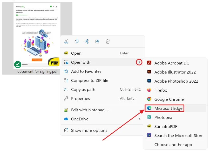This screenshot has height=152, width=210.
Task: Open with SumatraPDF in submenu
Action: coord(175,126)
